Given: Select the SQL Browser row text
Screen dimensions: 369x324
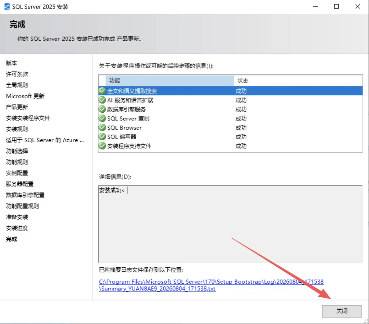Looking at the screenshot, I should tap(124, 128).
